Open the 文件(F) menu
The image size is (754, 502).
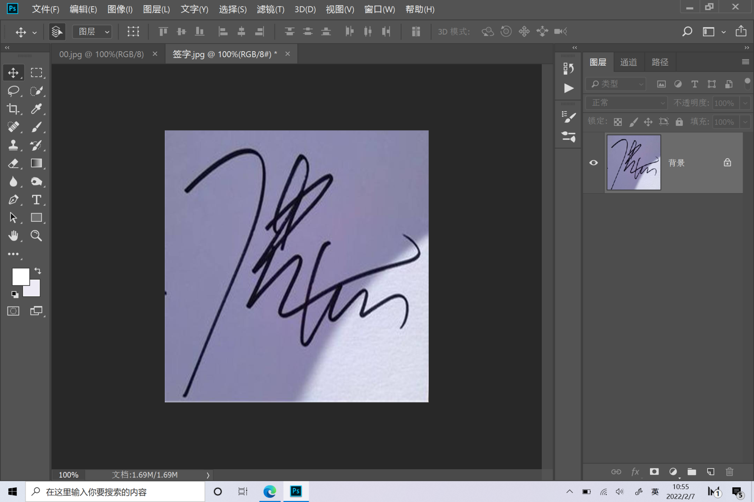click(x=46, y=9)
